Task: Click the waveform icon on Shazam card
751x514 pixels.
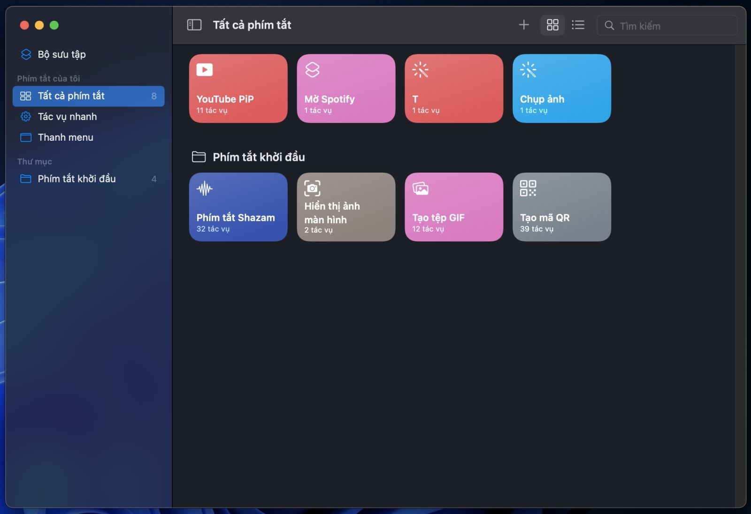Action: pos(205,189)
